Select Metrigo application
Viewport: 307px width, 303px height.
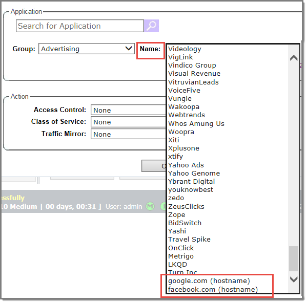point(181,256)
